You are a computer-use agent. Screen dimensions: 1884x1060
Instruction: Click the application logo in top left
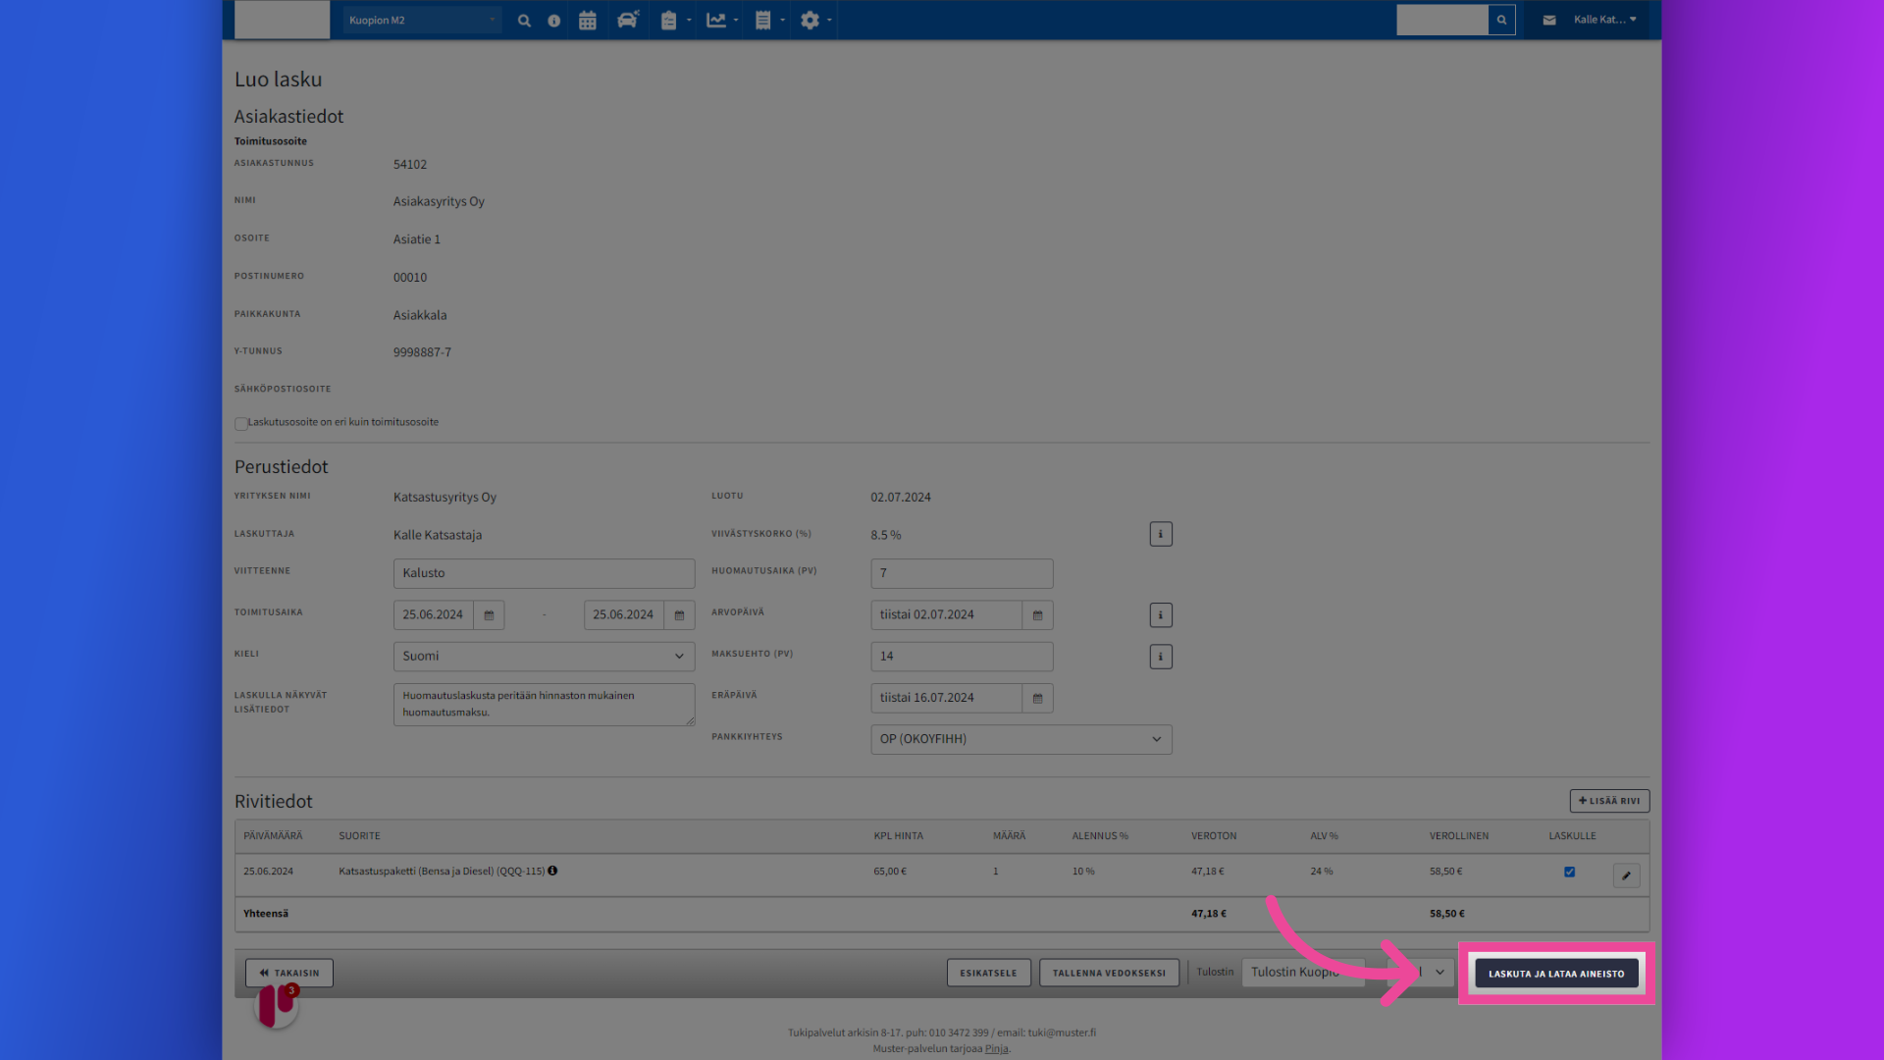point(282,20)
